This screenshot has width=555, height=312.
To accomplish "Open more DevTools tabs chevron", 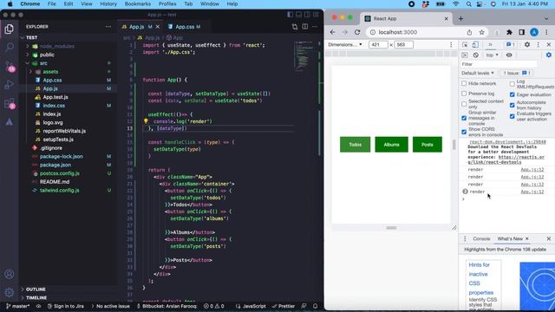I will click(x=490, y=44).
